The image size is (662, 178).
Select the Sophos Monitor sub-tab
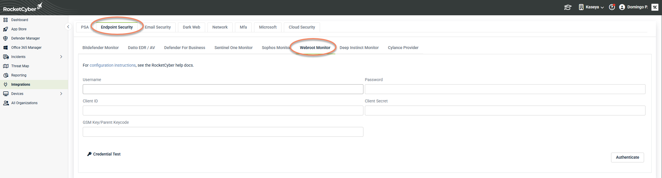pyautogui.click(x=276, y=48)
